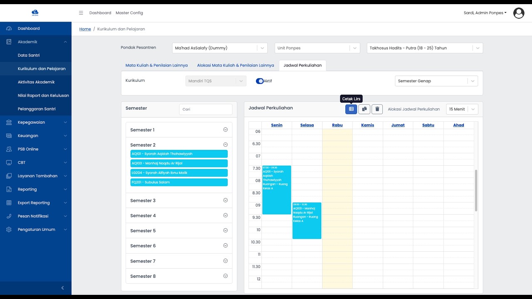Click the Cetak Lirs print button

click(351, 109)
